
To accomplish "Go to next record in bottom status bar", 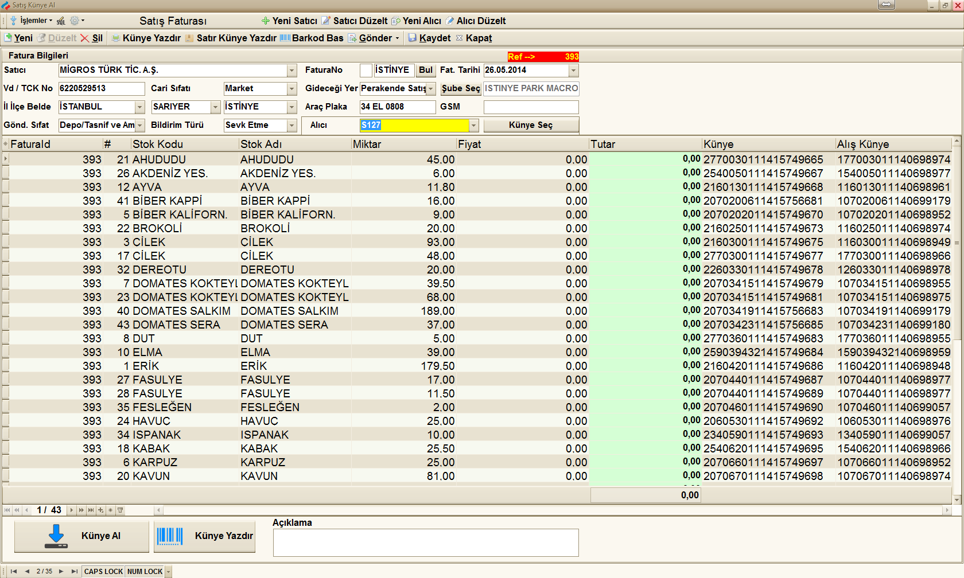I will pos(61,571).
